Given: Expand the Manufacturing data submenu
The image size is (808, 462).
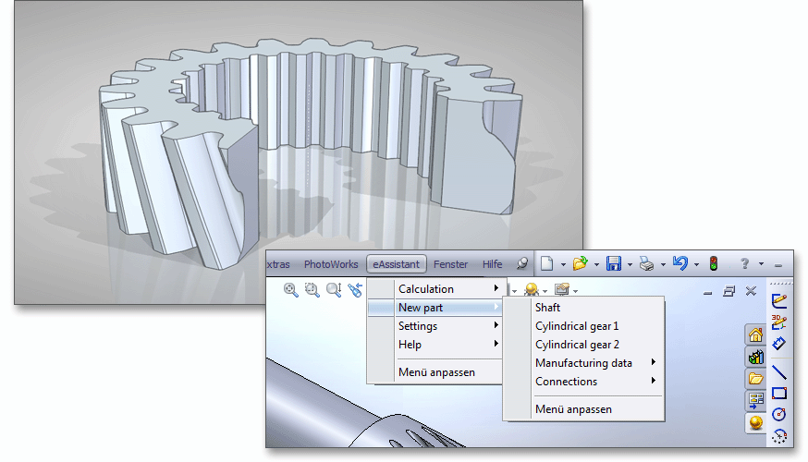Looking at the screenshot, I should pyautogui.click(x=583, y=363).
